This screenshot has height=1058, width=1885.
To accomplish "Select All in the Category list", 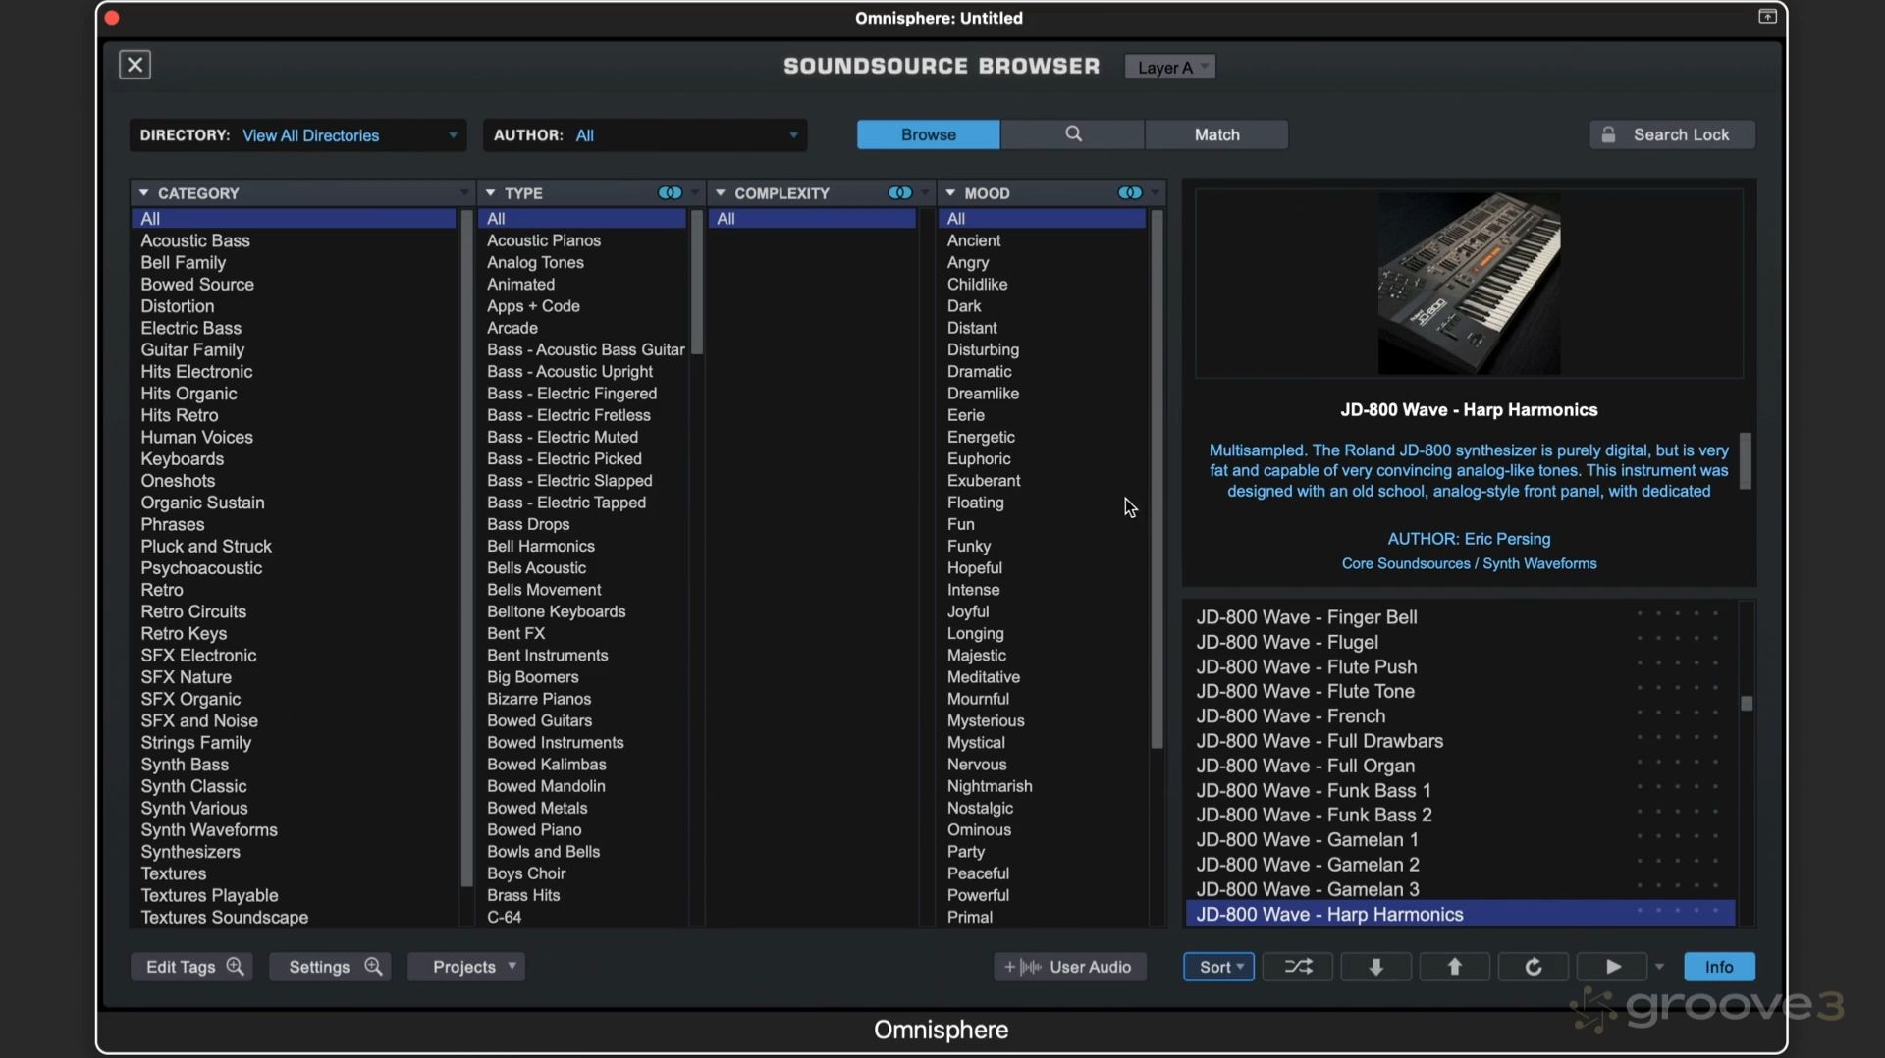I will pyautogui.click(x=295, y=219).
